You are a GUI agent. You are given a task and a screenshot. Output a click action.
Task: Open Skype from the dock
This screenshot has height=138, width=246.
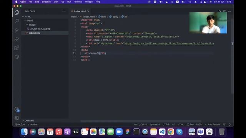click(180, 132)
